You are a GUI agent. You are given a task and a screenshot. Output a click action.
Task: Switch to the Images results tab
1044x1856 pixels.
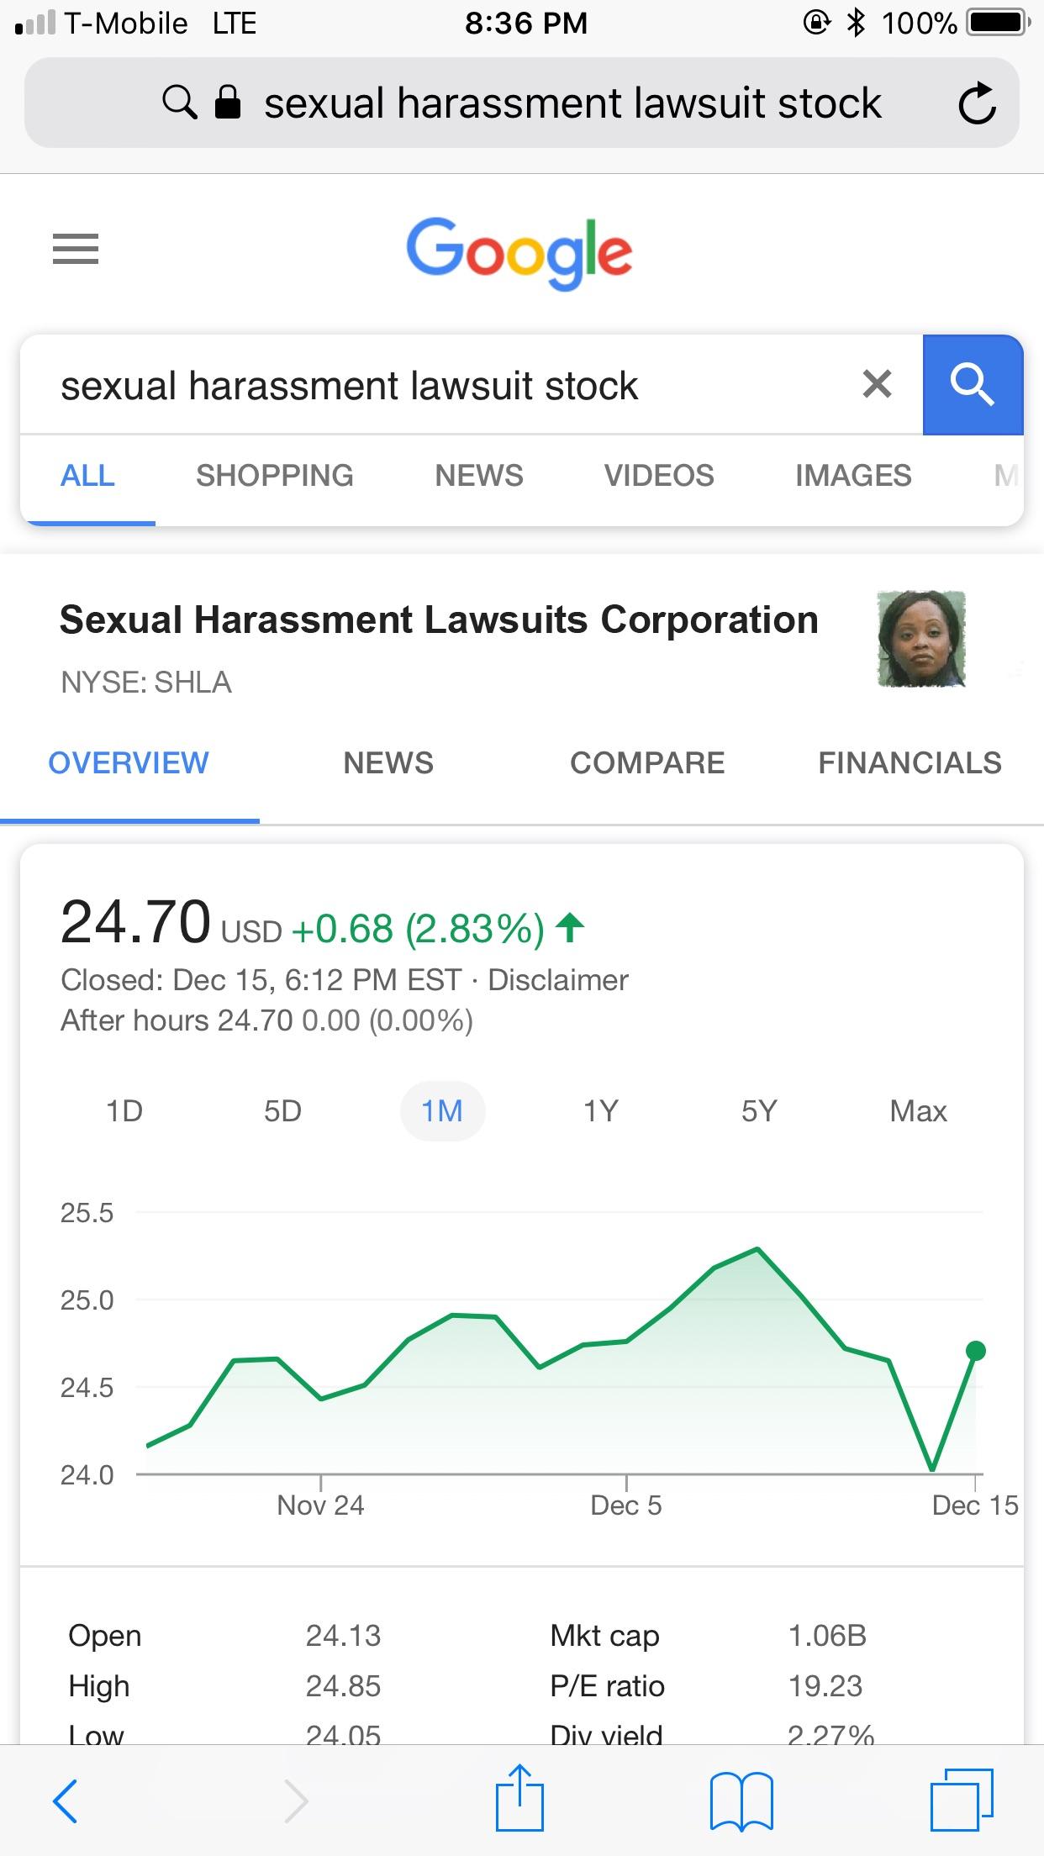[853, 476]
